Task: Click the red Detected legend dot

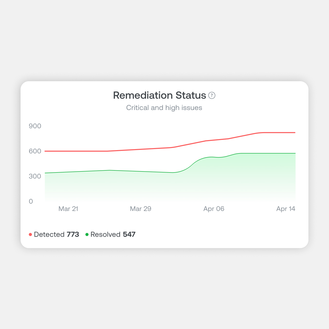Action: pyautogui.click(x=30, y=234)
